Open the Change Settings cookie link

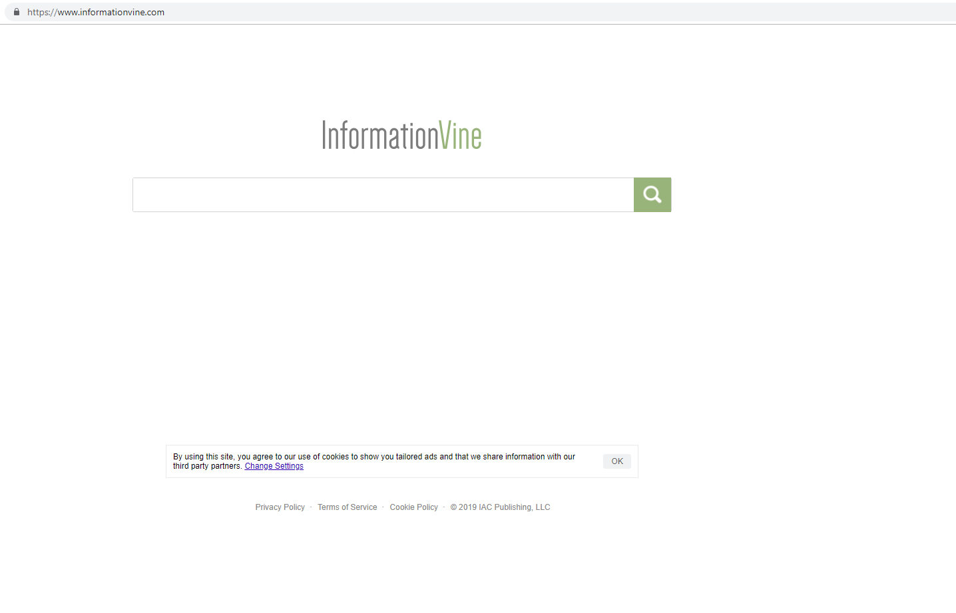274,466
